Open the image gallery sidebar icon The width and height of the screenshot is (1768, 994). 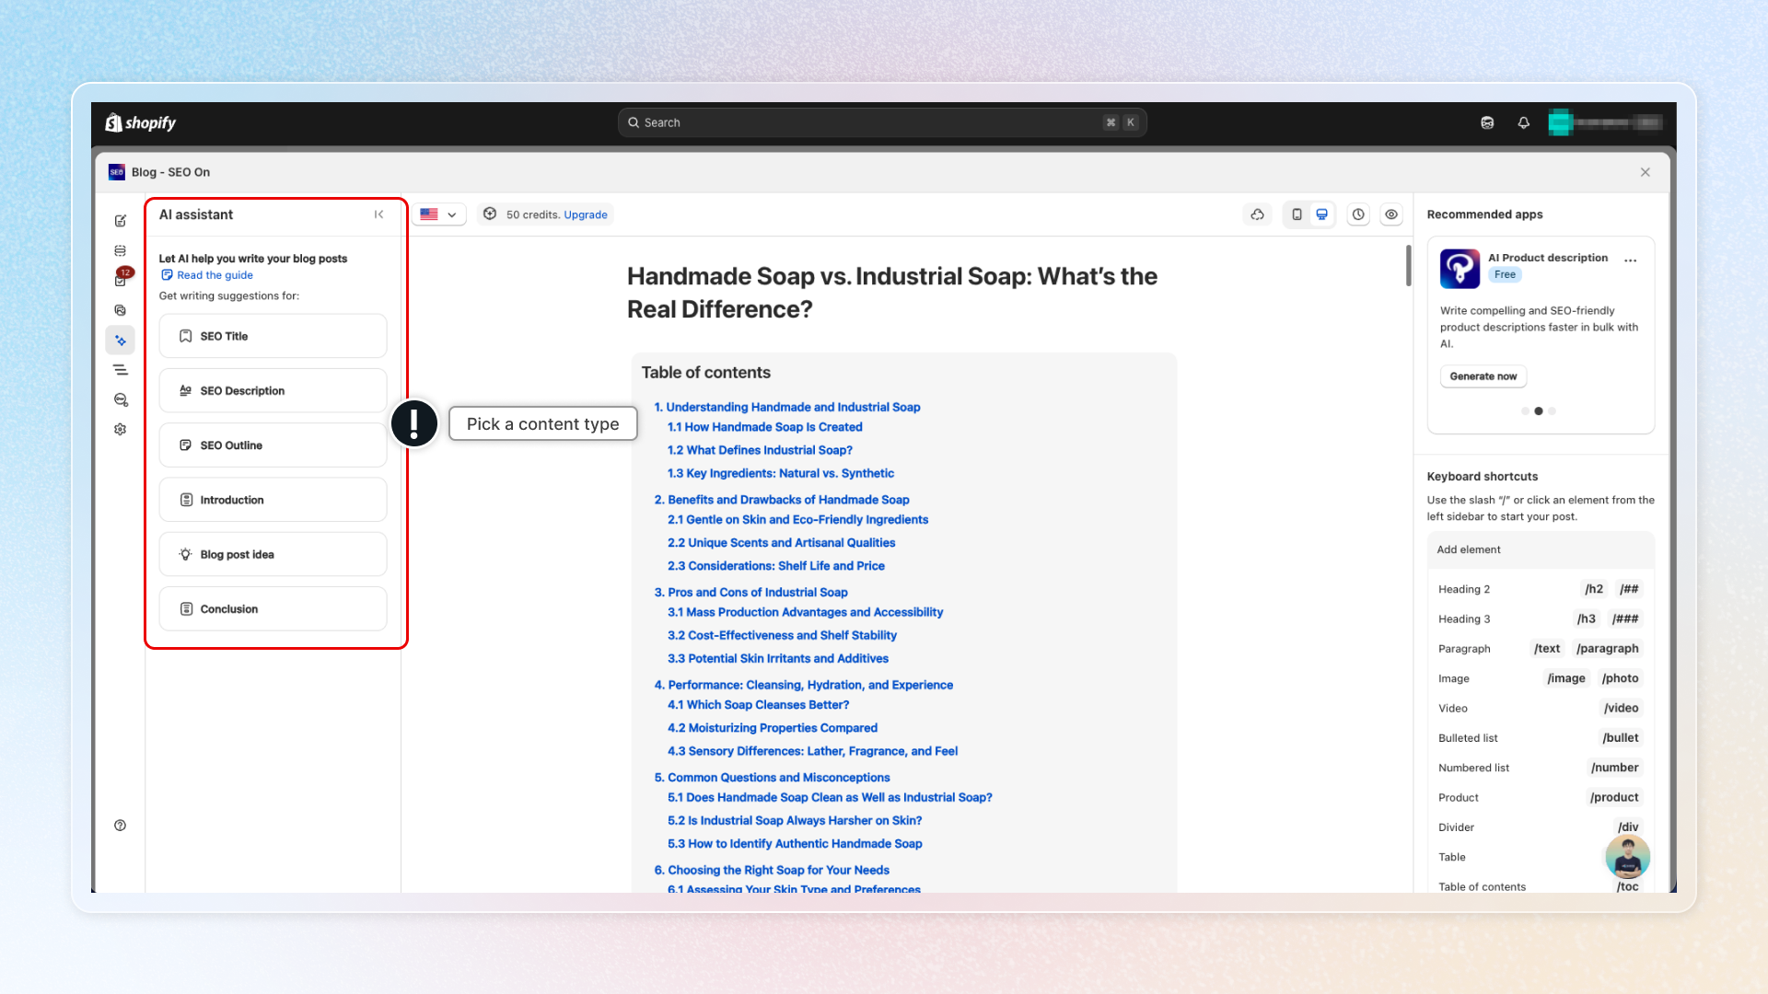121,310
